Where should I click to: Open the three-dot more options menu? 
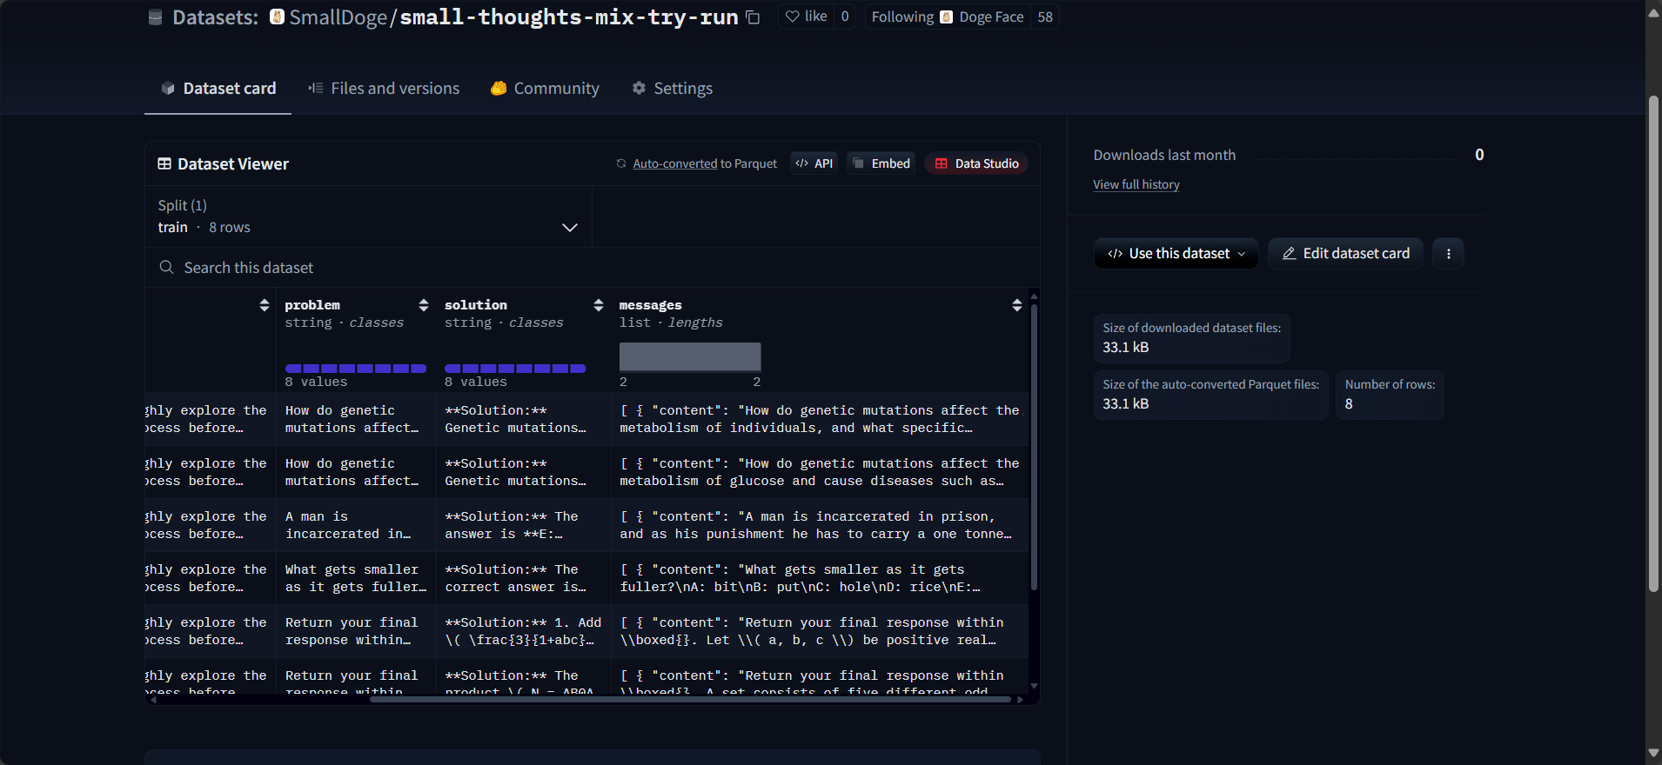pyautogui.click(x=1448, y=253)
